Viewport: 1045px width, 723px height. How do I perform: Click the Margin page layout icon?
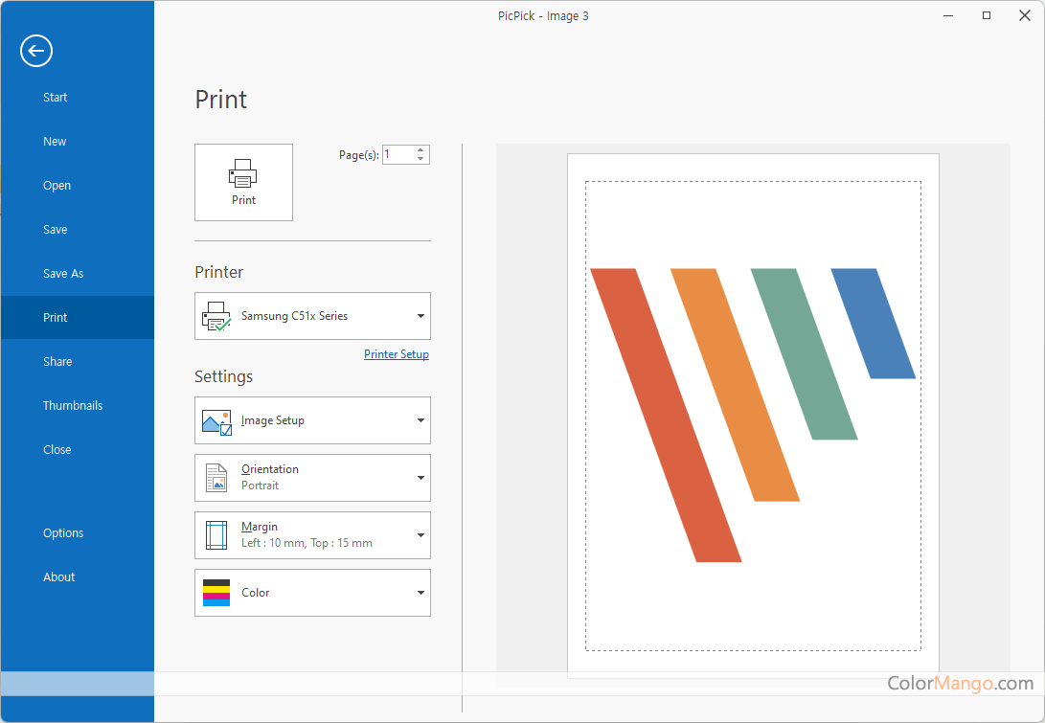(x=216, y=535)
